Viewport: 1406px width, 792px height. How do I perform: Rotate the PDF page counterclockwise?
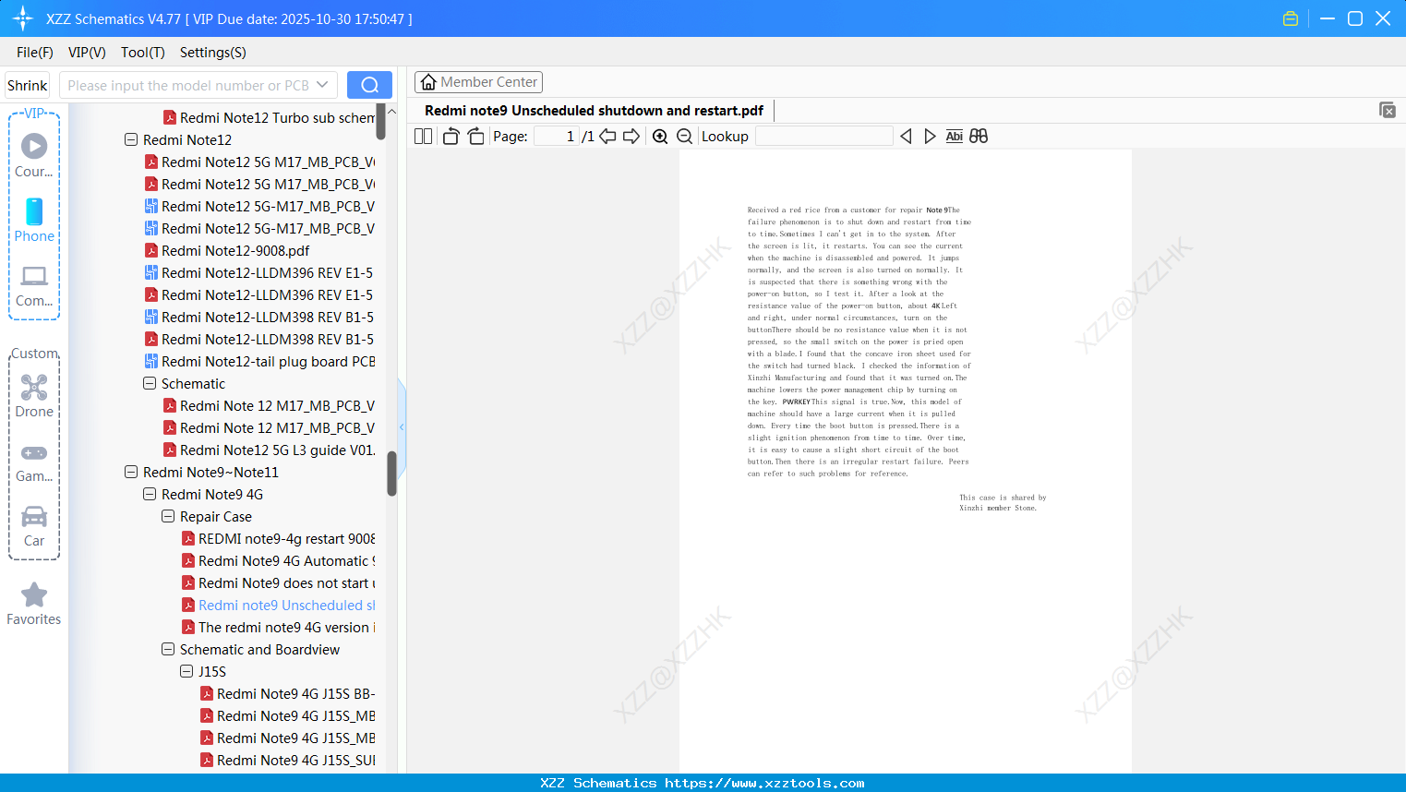click(x=451, y=137)
